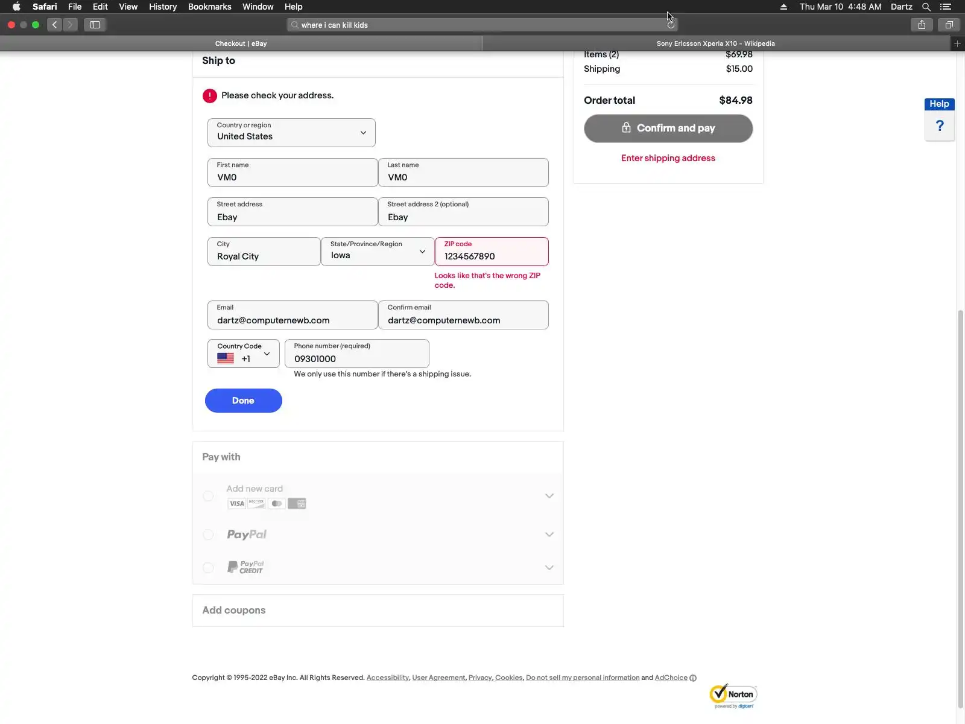Click the AdChoice info icon
The height and width of the screenshot is (724, 965).
(x=693, y=678)
